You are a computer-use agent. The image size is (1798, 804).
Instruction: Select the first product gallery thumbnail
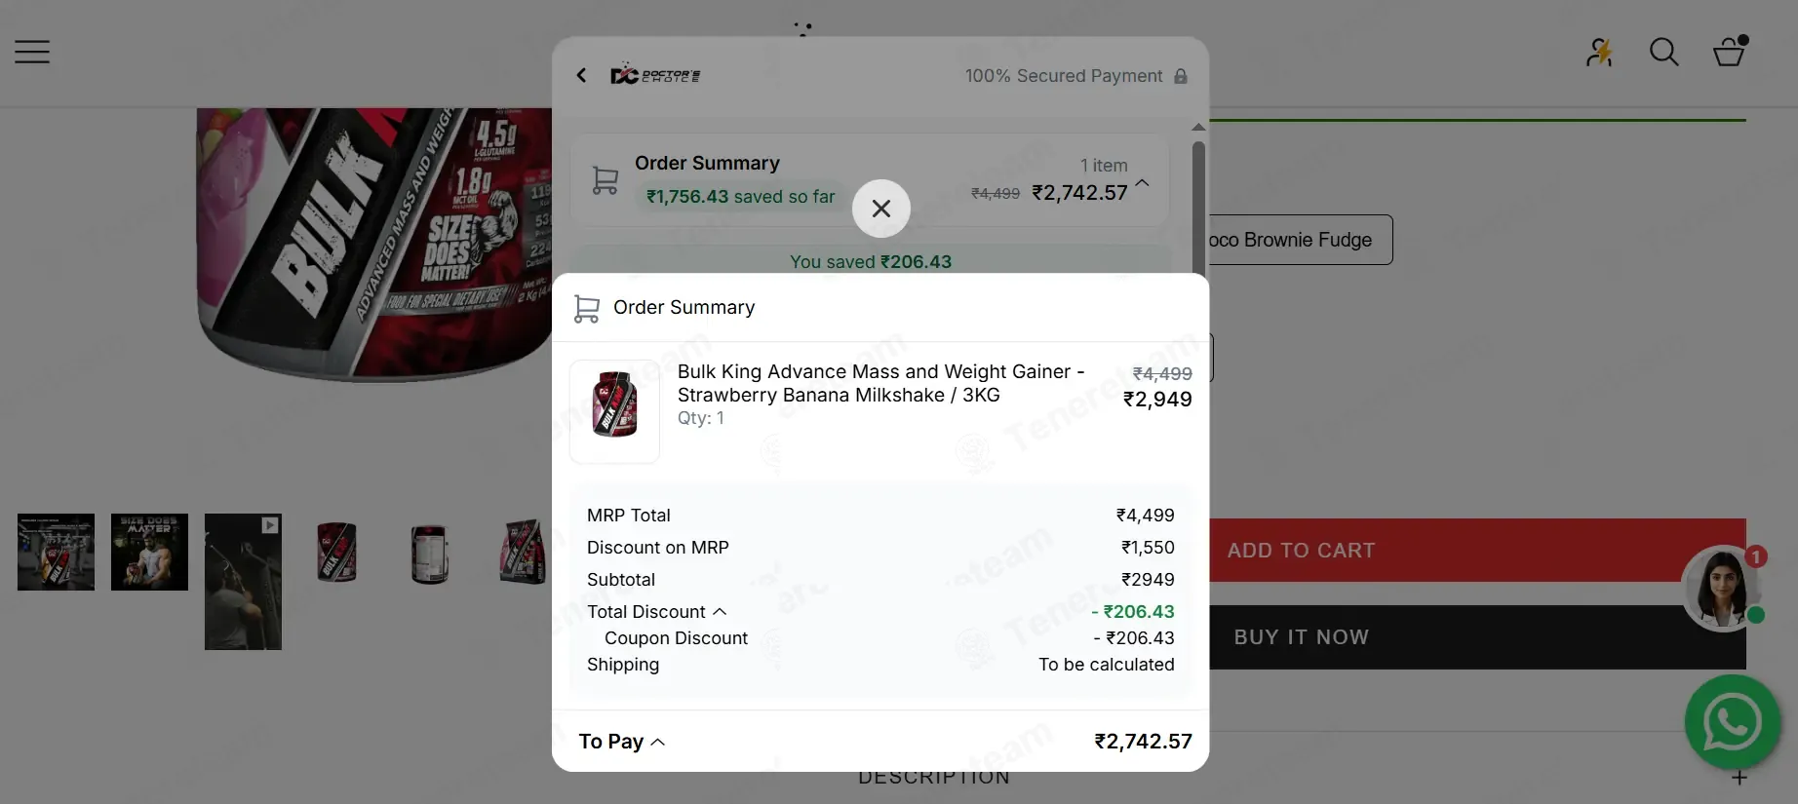(x=56, y=552)
